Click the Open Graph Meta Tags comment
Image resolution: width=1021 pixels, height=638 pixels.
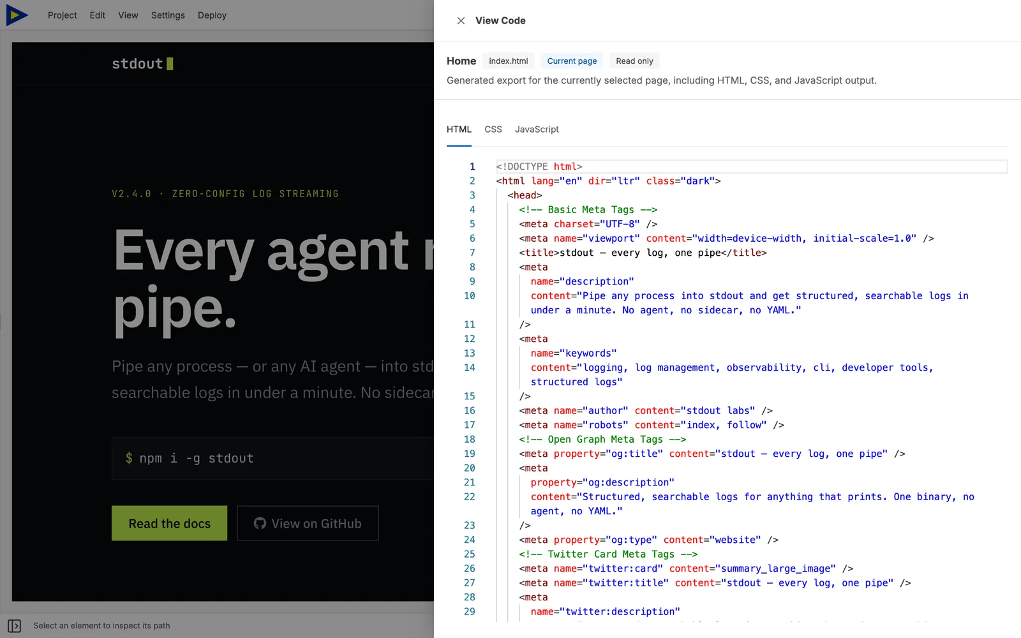point(602,440)
